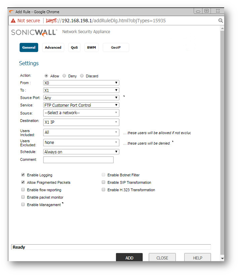Screen dimensions: 239x276
Task: Select the Deny action radio button
Action: pyautogui.click(x=64, y=76)
